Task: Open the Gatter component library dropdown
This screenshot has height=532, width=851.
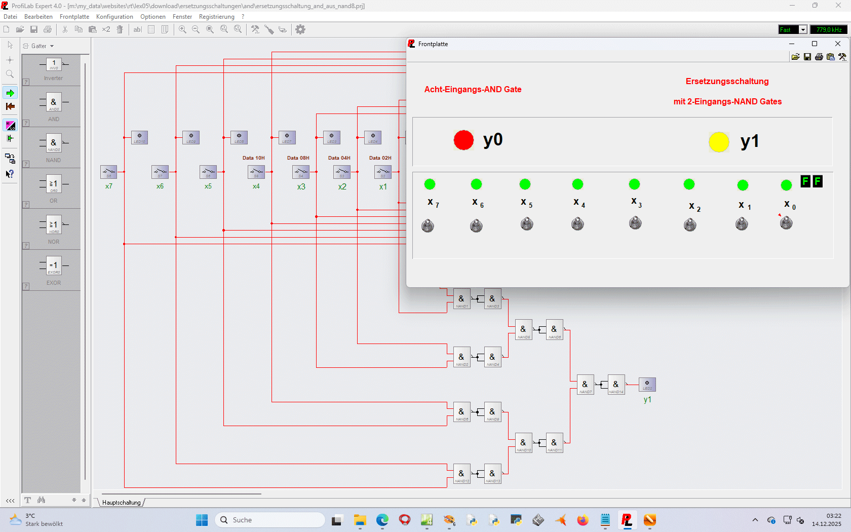Action: point(39,46)
